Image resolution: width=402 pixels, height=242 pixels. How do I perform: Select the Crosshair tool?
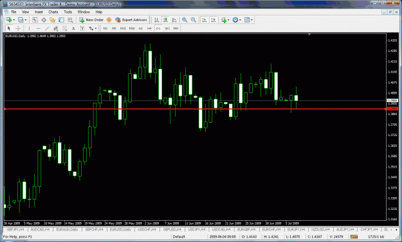pyautogui.click(x=18, y=28)
